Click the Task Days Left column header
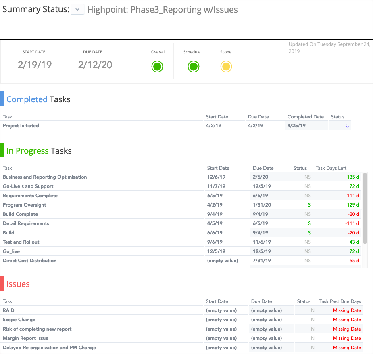The width and height of the screenshot is (373, 354). [x=330, y=168]
